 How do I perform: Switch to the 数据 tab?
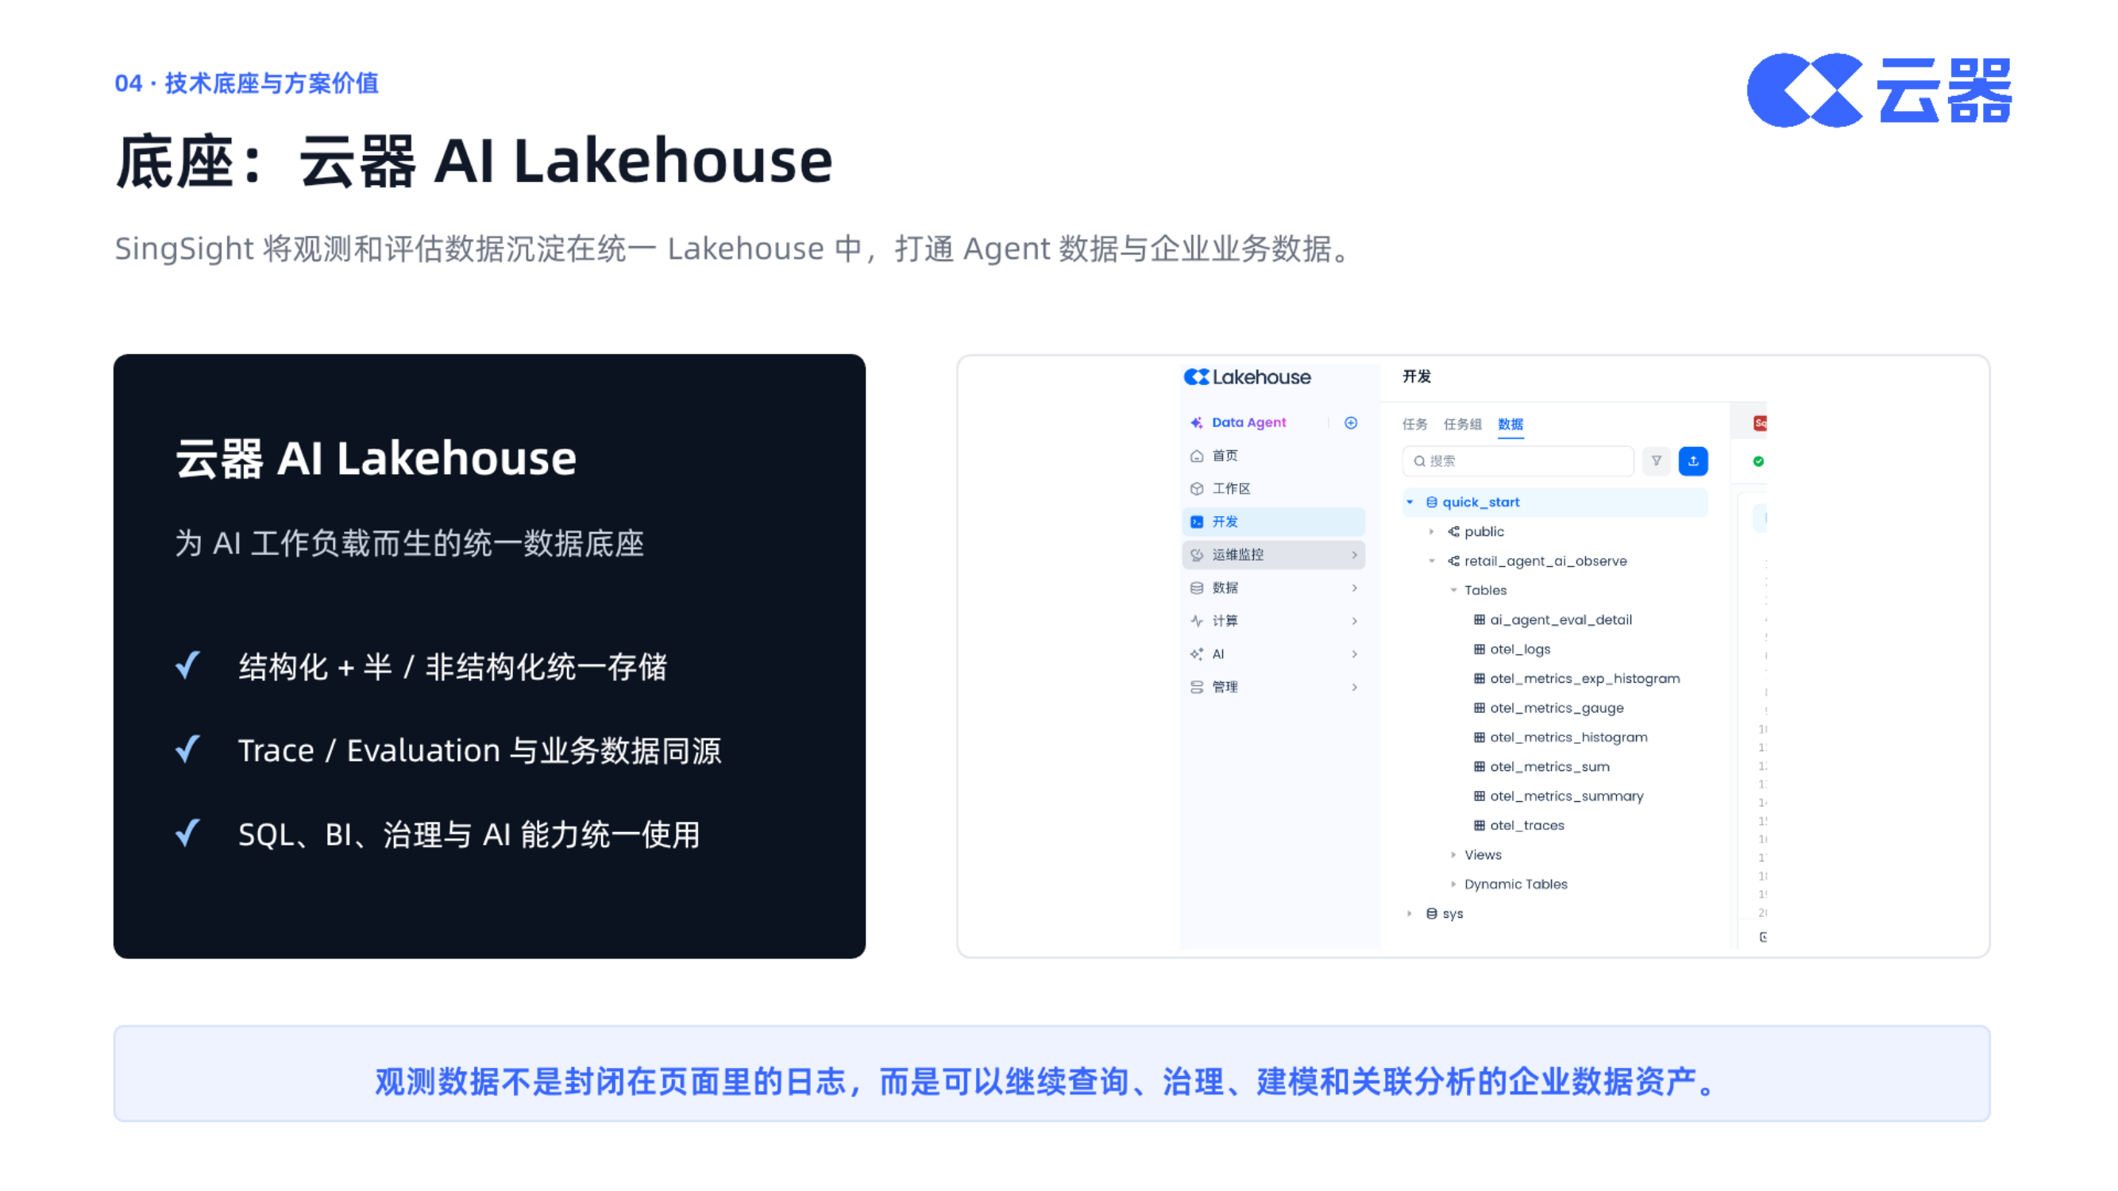pos(1510,424)
